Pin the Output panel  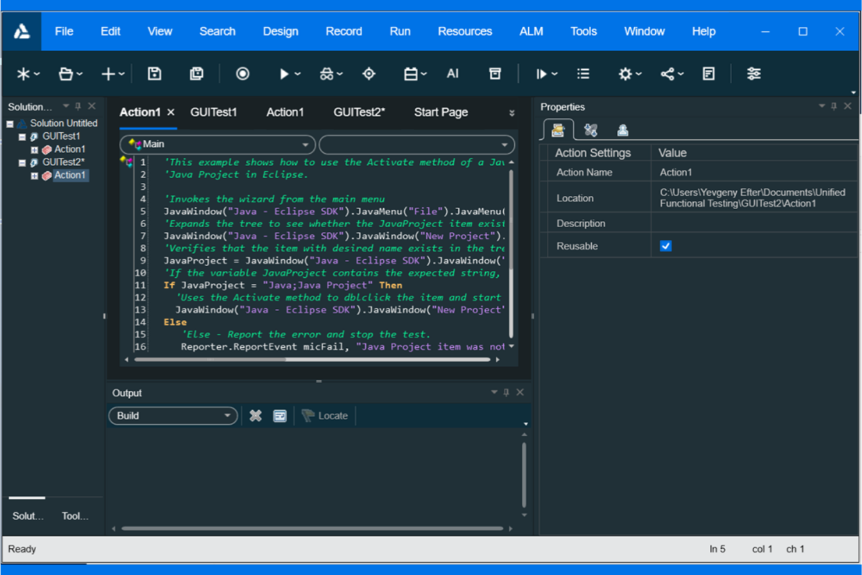coord(506,393)
